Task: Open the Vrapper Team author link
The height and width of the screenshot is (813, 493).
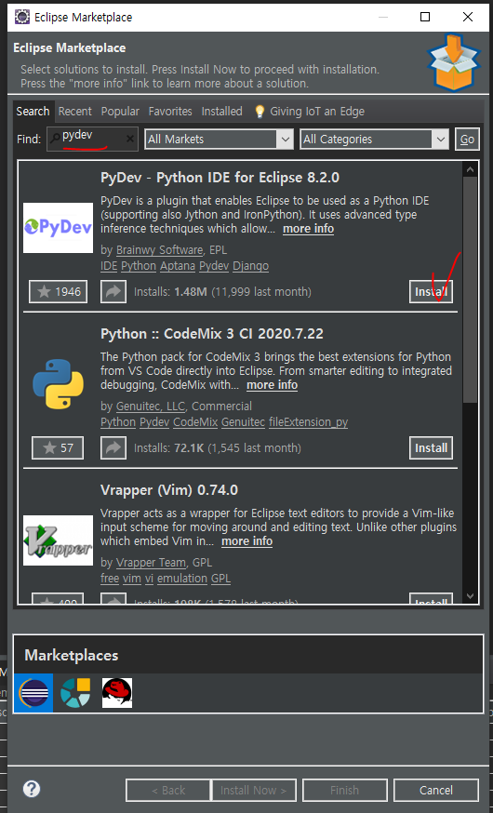Action: click(x=152, y=563)
